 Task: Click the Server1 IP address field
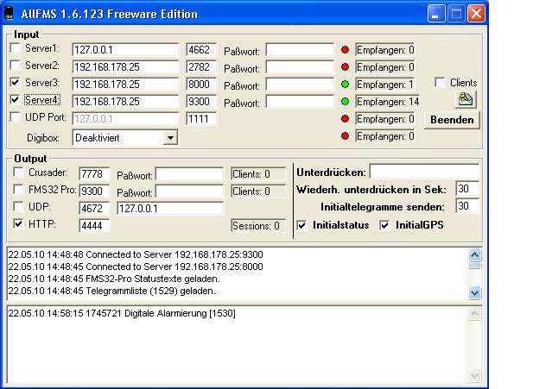[x=125, y=49]
